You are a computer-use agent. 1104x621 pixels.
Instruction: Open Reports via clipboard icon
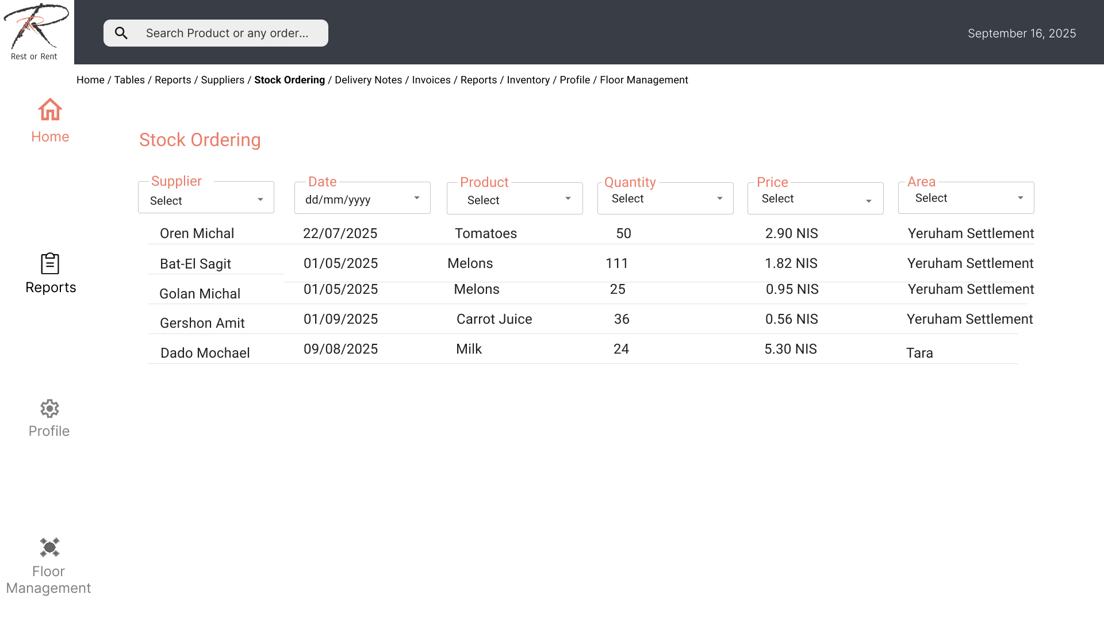tap(50, 264)
